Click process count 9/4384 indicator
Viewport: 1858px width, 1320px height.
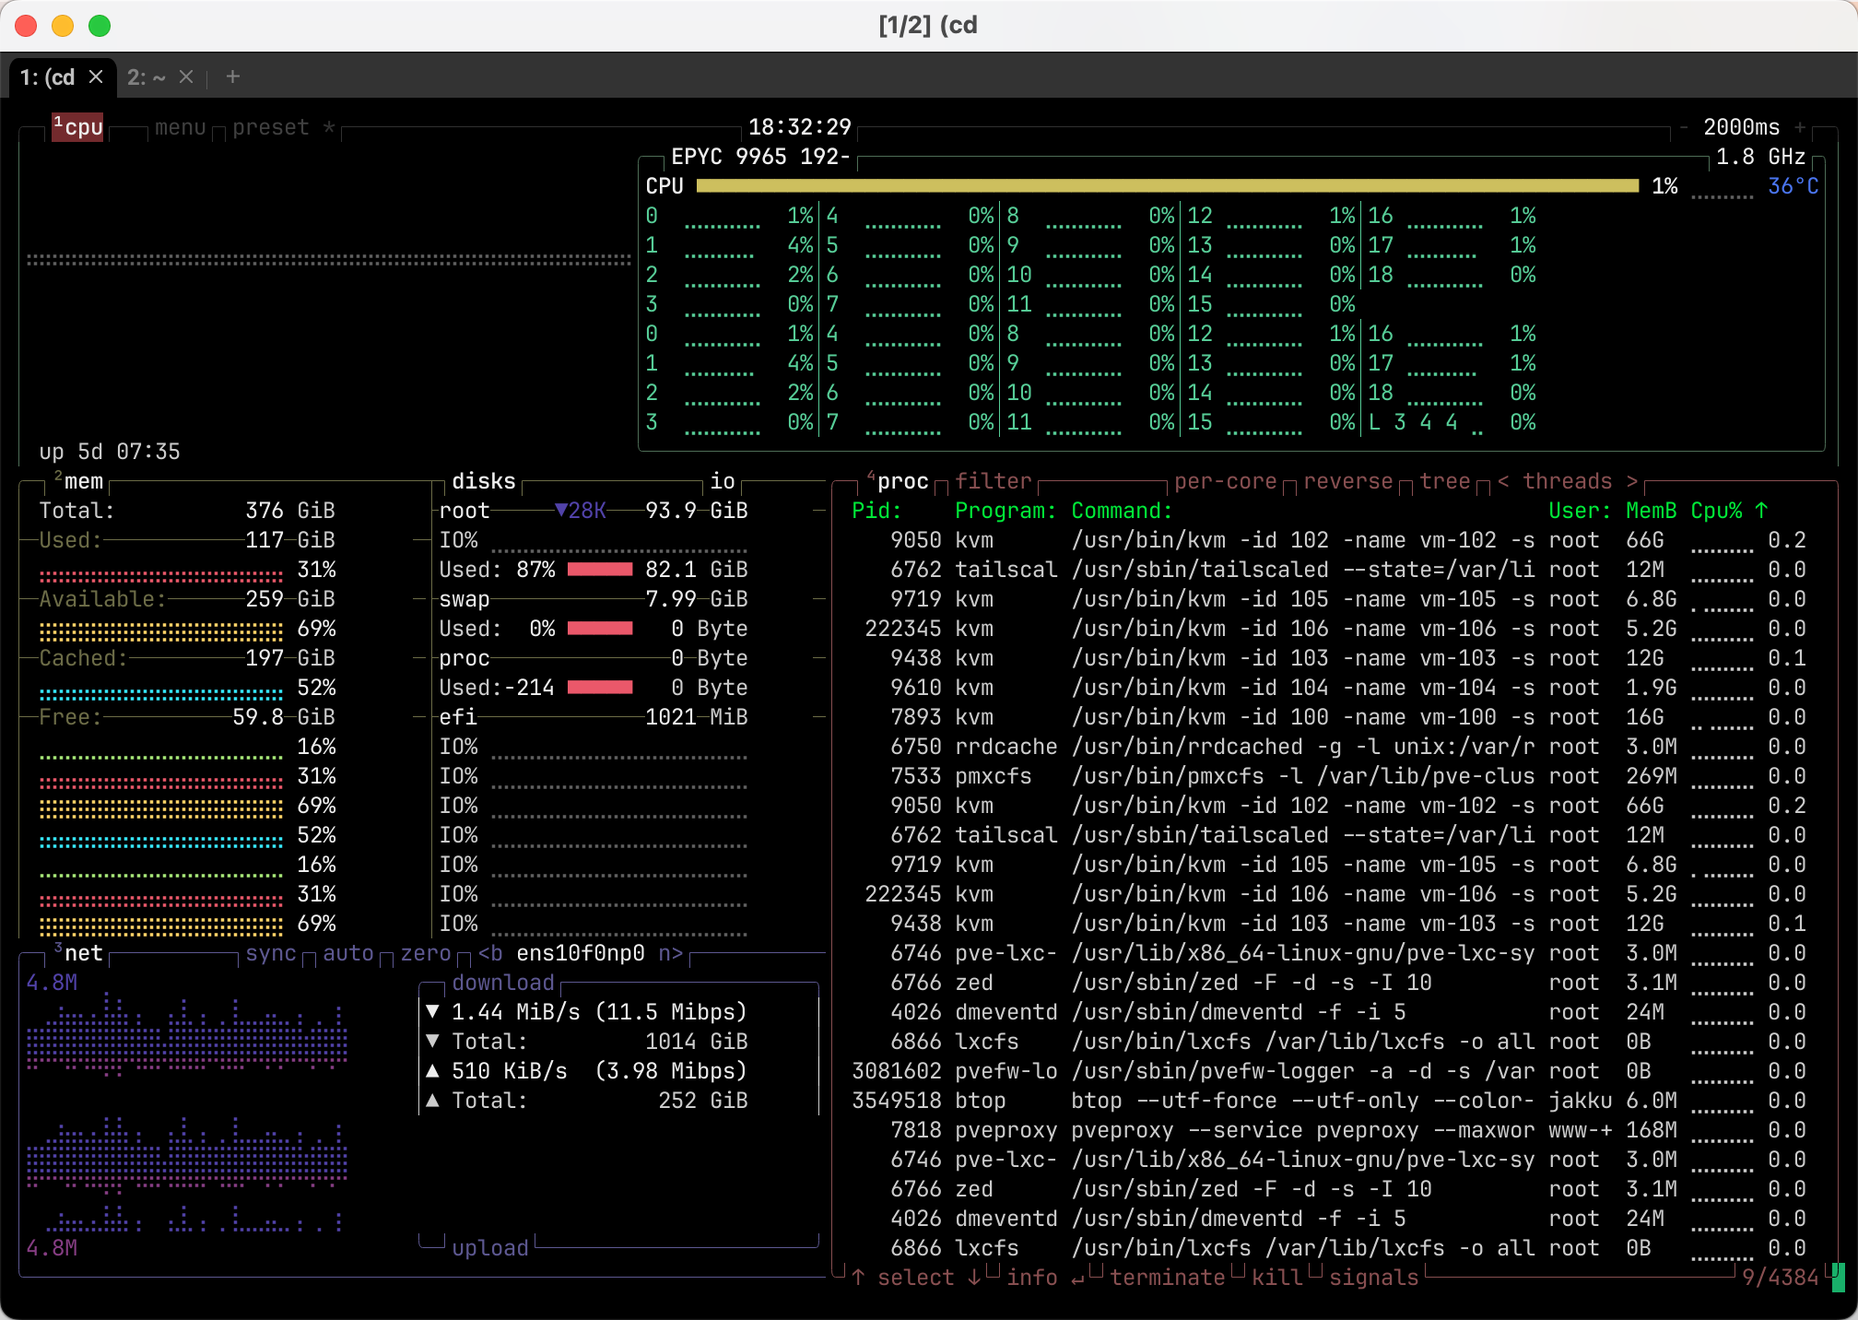coord(1781,1278)
